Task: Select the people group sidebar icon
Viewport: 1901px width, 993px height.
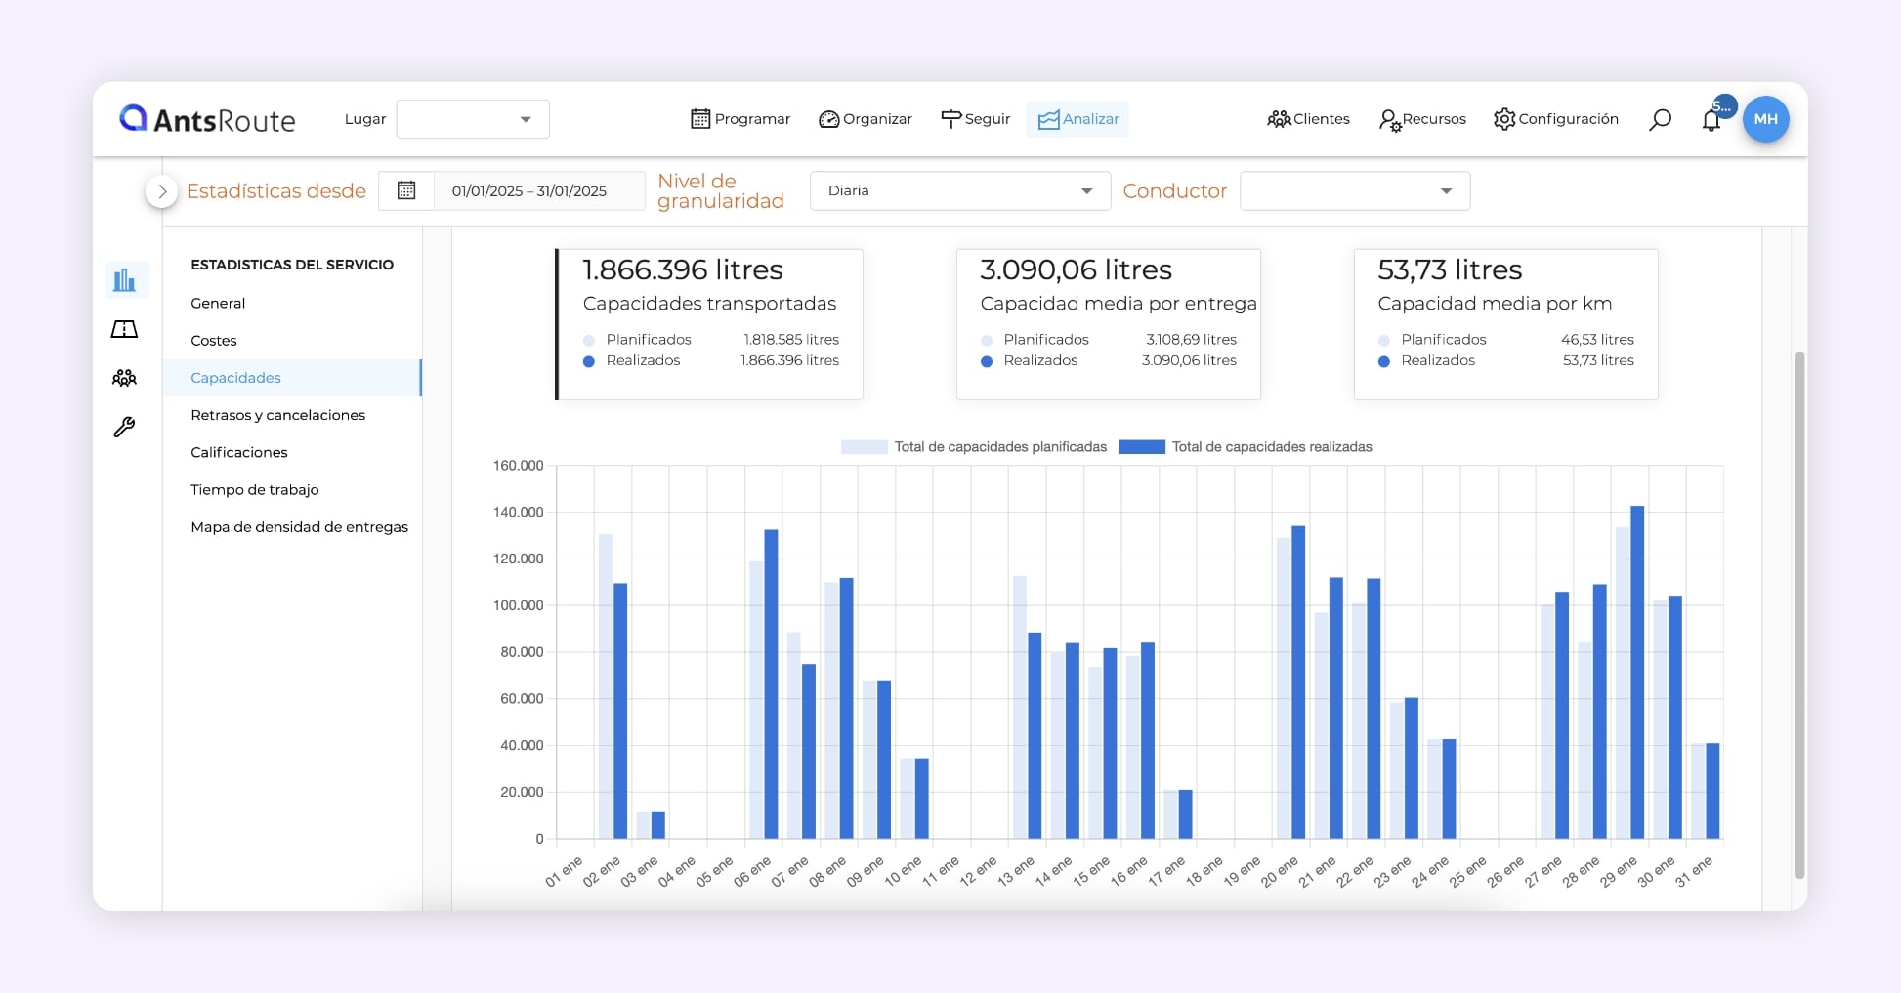Action: click(125, 378)
